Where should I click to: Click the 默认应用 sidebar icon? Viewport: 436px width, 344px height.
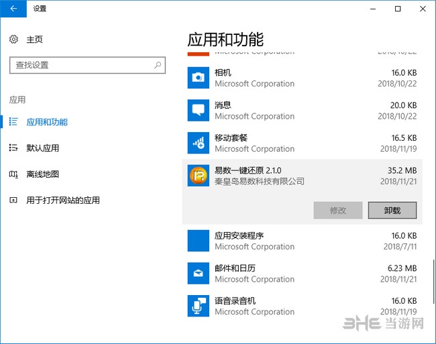(13, 148)
